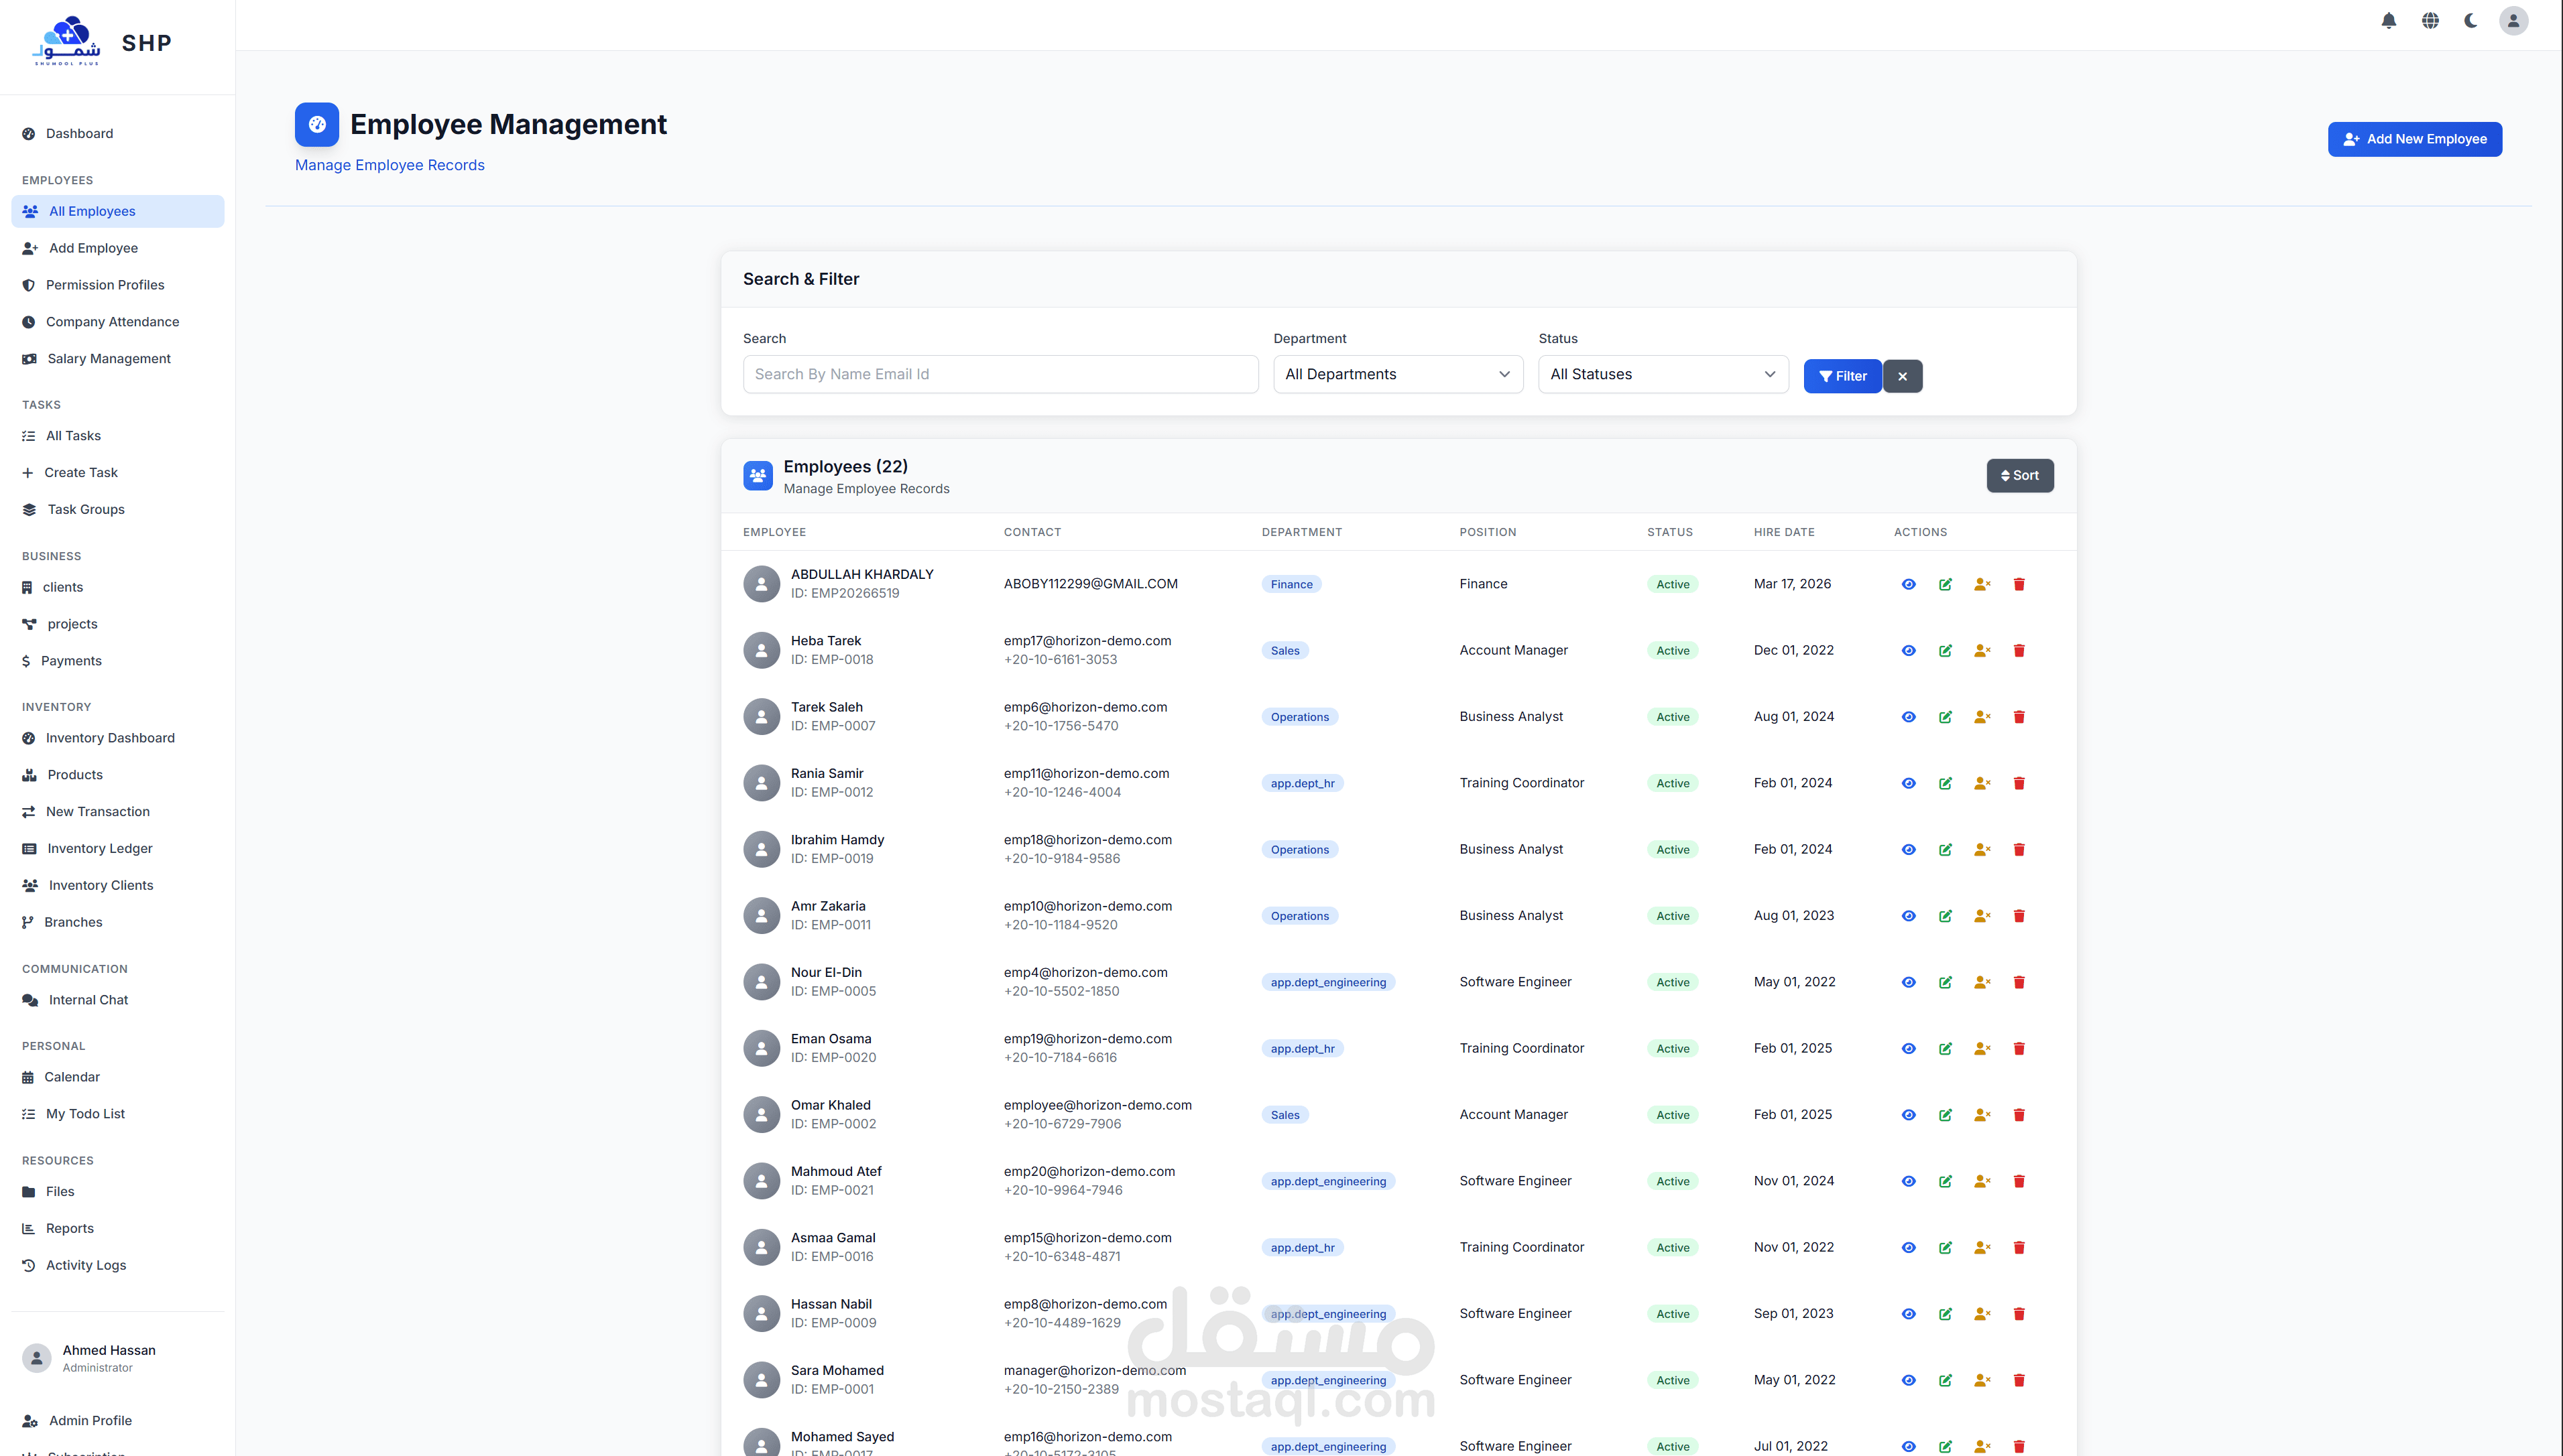Clear filters with the X button
The height and width of the screenshot is (1456, 2563).
[1902, 376]
